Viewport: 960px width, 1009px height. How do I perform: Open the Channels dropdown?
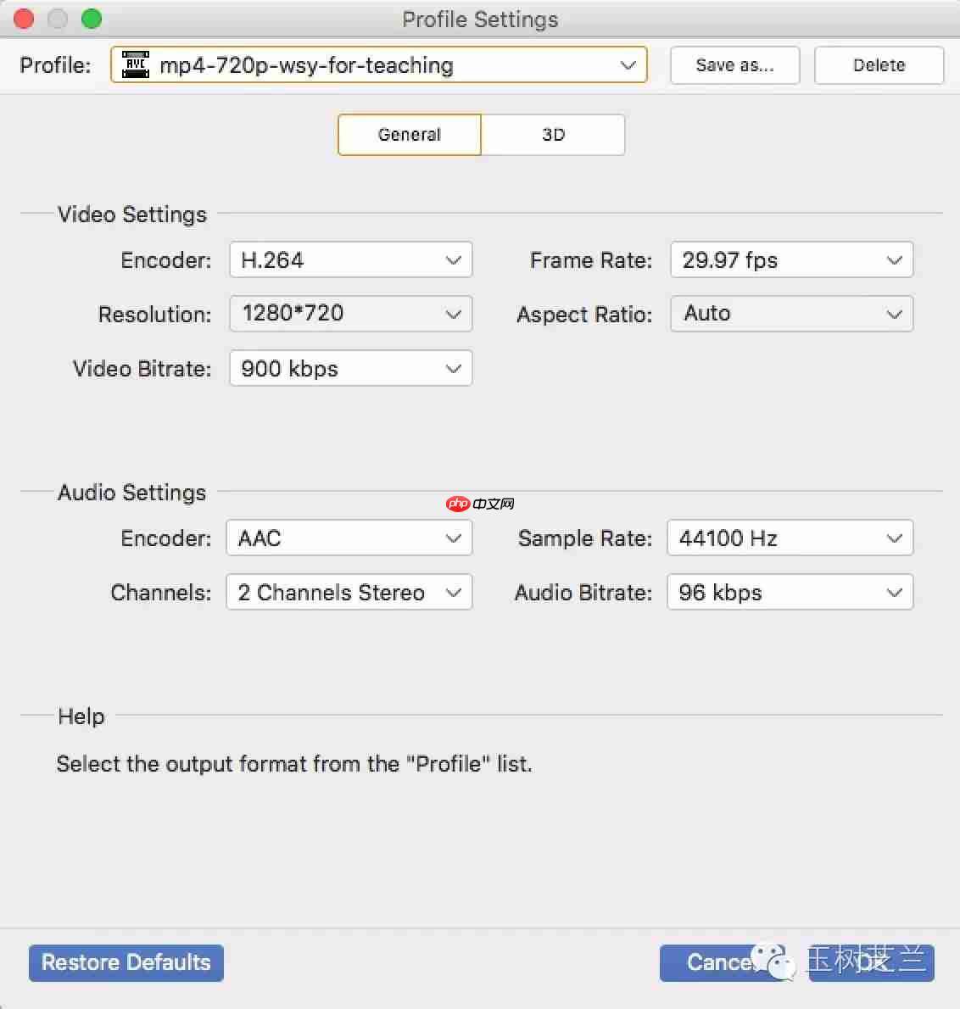click(349, 593)
